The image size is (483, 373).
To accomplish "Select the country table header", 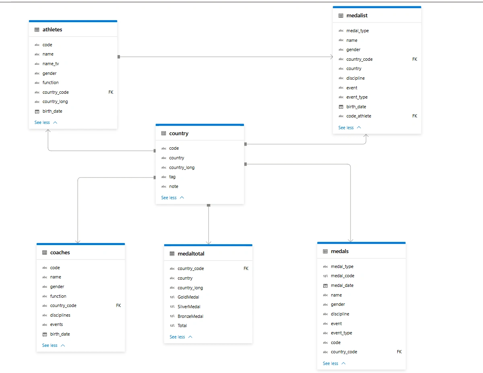I will pos(200,133).
